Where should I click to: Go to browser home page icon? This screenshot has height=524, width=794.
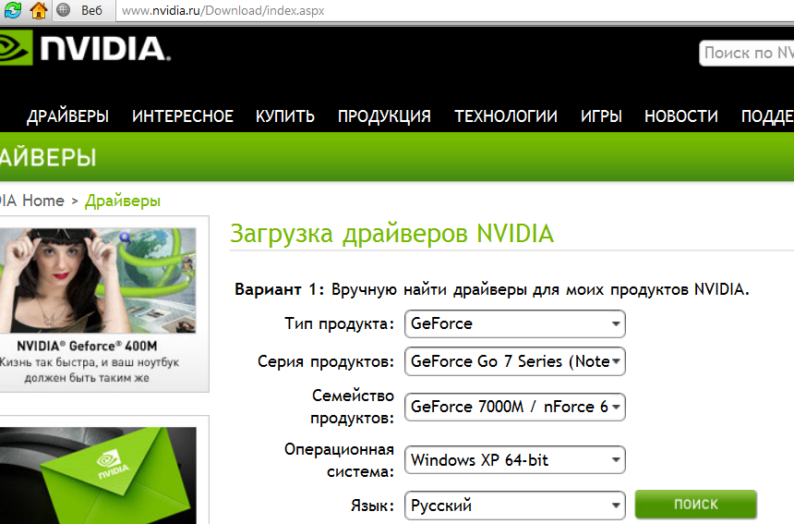coord(39,9)
